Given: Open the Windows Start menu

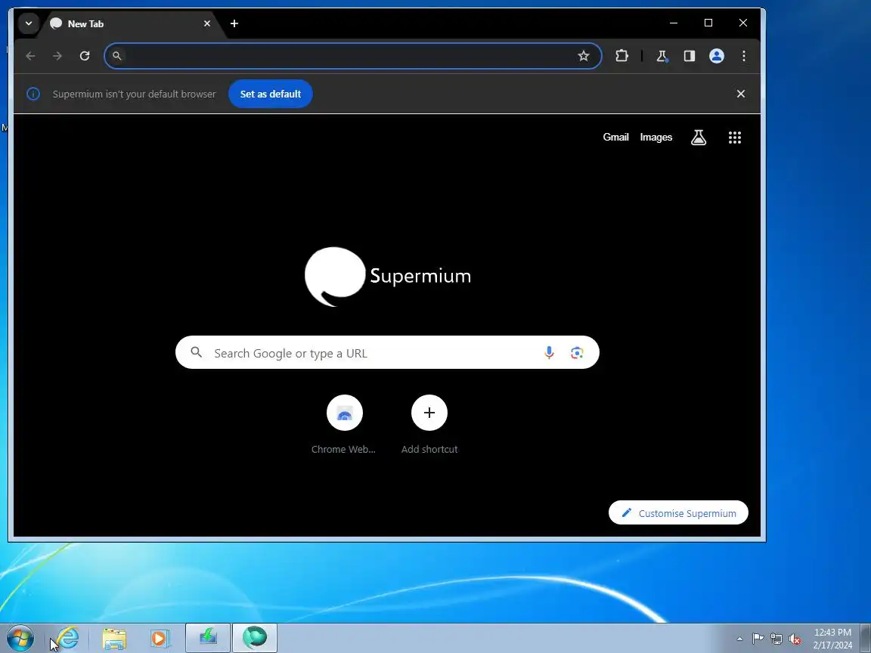Looking at the screenshot, I should tap(20, 638).
